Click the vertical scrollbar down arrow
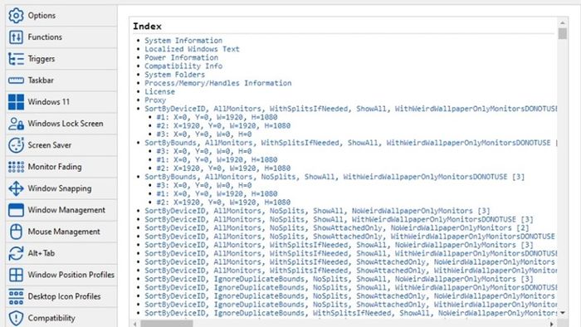 pos(563,313)
